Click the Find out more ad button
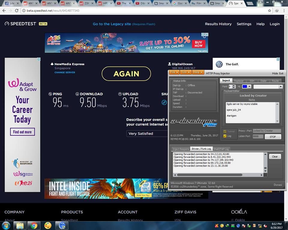The image size is (288, 230). (x=22, y=132)
